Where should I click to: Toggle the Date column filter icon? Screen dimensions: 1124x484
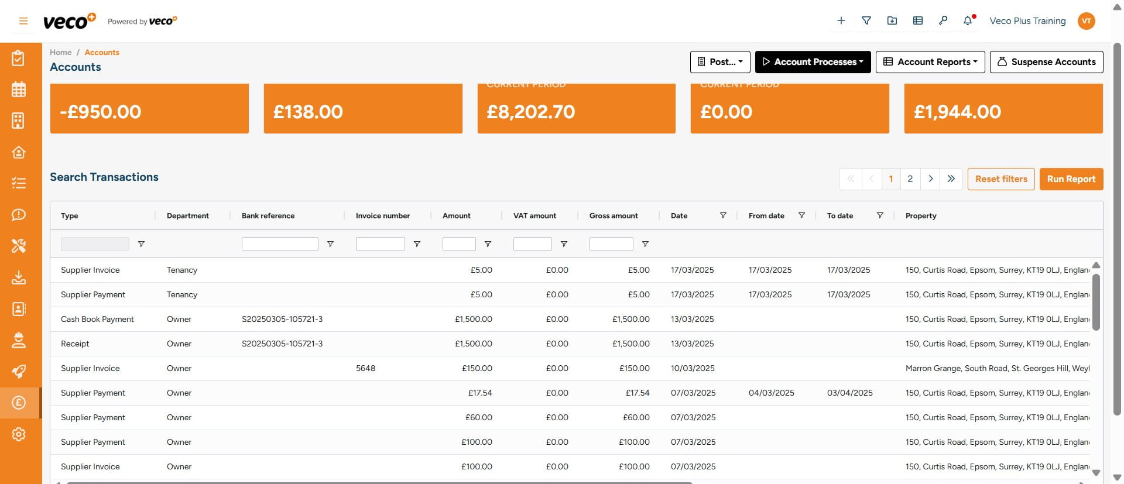723,215
